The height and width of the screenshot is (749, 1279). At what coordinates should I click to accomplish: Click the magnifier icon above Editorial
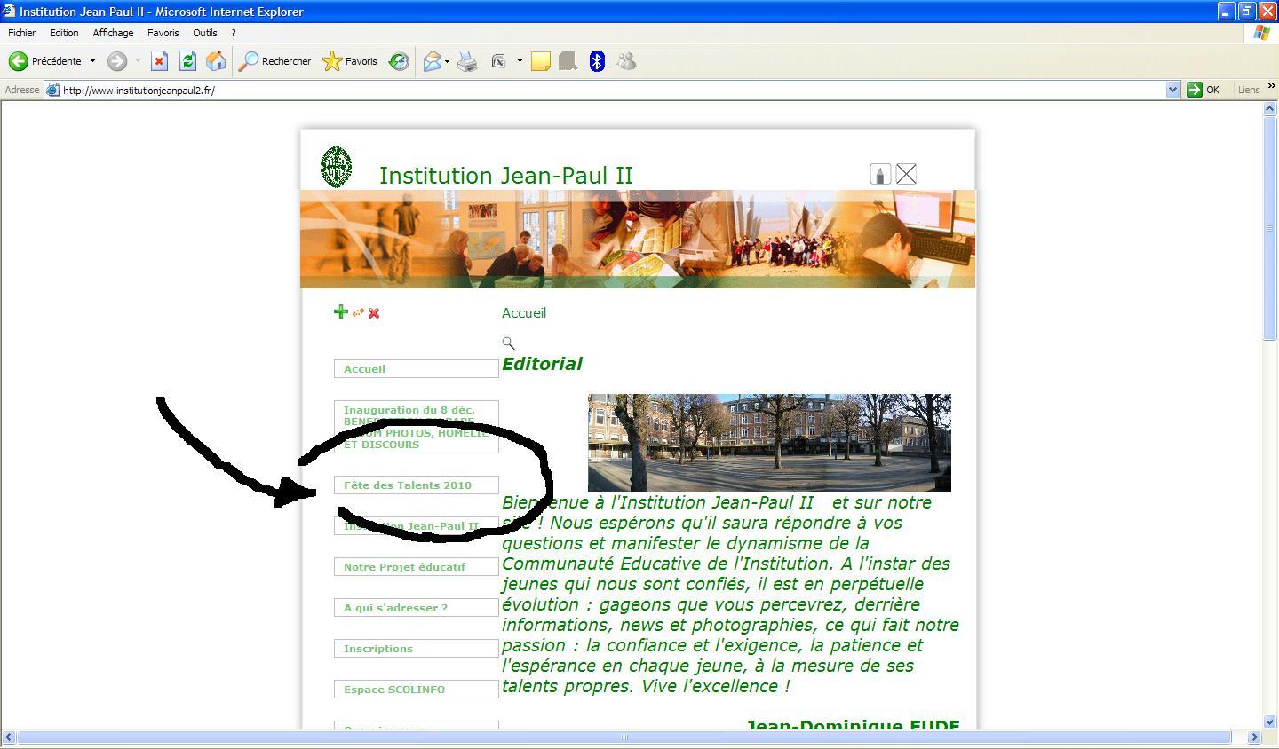(508, 343)
